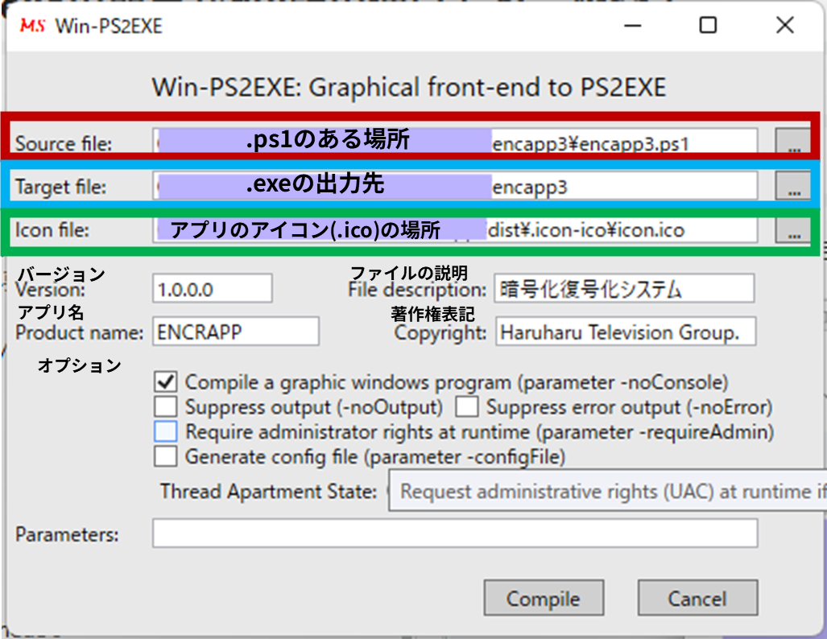Click the empty Parameters input field

tap(456, 533)
